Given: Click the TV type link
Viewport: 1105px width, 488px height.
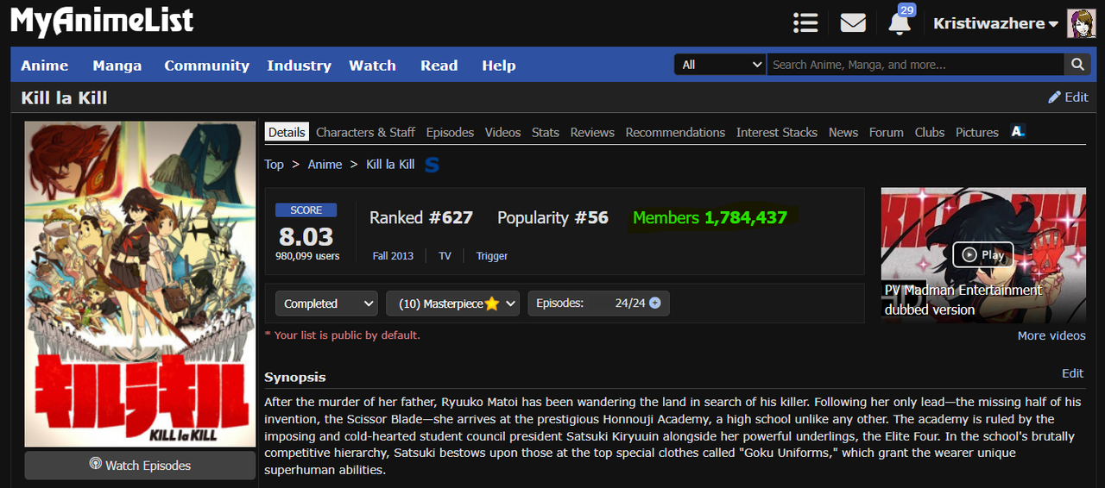Looking at the screenshot, I should pos(445,256).
